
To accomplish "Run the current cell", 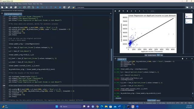I will coord(24,7).
